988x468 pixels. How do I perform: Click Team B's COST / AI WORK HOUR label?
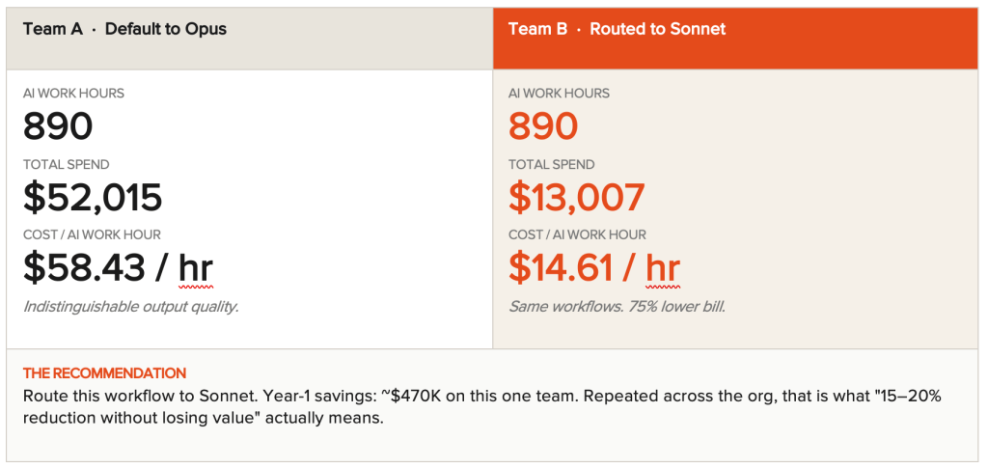577,234
